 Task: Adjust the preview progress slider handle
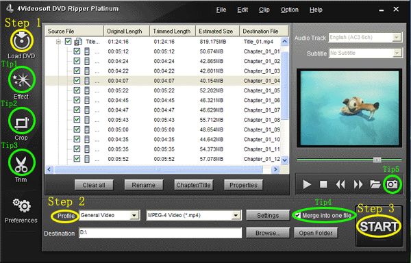tap(377, 160)
